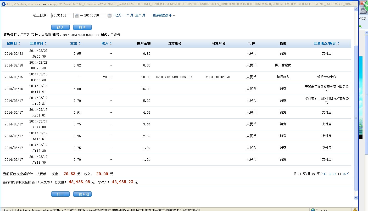Click the page scrollbar down arrow
The image size is (368, 211).
[356, 198]
